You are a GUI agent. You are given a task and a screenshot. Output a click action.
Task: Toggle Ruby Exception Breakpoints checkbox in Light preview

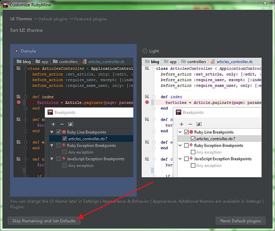pos(186,145)
